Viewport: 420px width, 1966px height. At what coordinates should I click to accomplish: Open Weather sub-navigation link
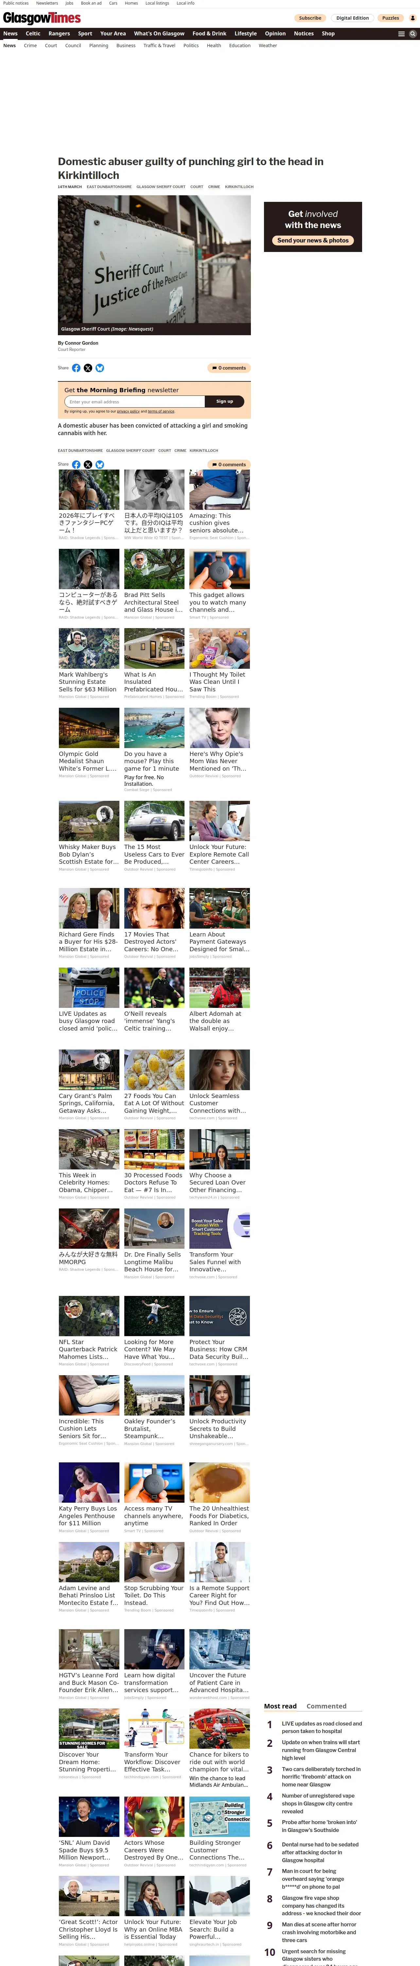pyautogui.click(x=268, y=46)
